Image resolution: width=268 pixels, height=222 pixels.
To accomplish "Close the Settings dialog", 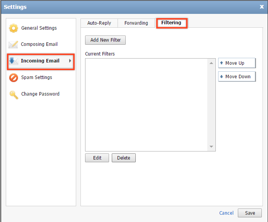I will (262, 7).
